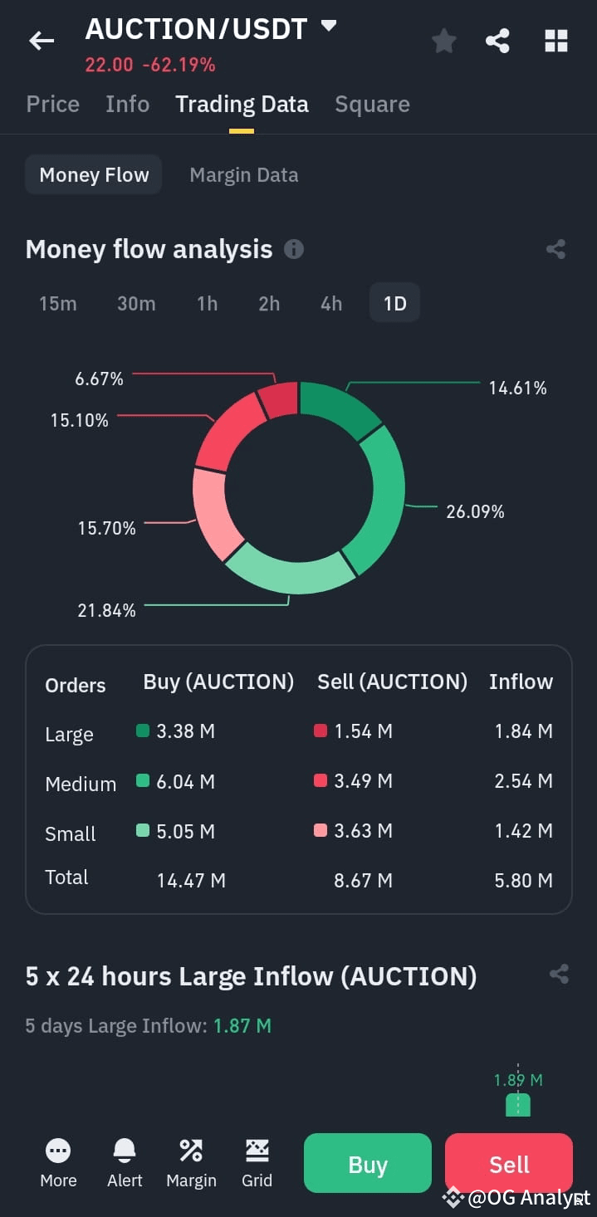Open Money flow analysis info icon
This screenshot has height=1217, width=597.
click(294, 249)
